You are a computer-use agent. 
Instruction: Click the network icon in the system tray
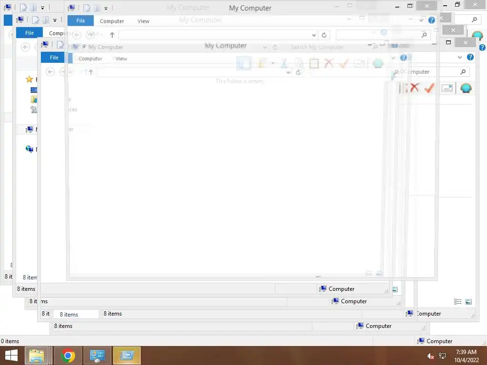click(x=442, y=356)
